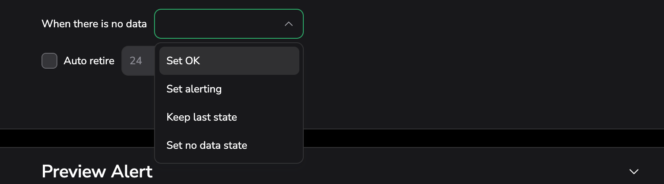
Task: Set the no-data behavior to alerting
Action: tap(229, 89)
